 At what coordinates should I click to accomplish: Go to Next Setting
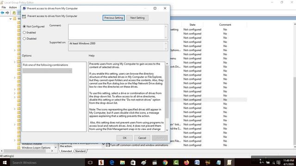pos(137,18)
